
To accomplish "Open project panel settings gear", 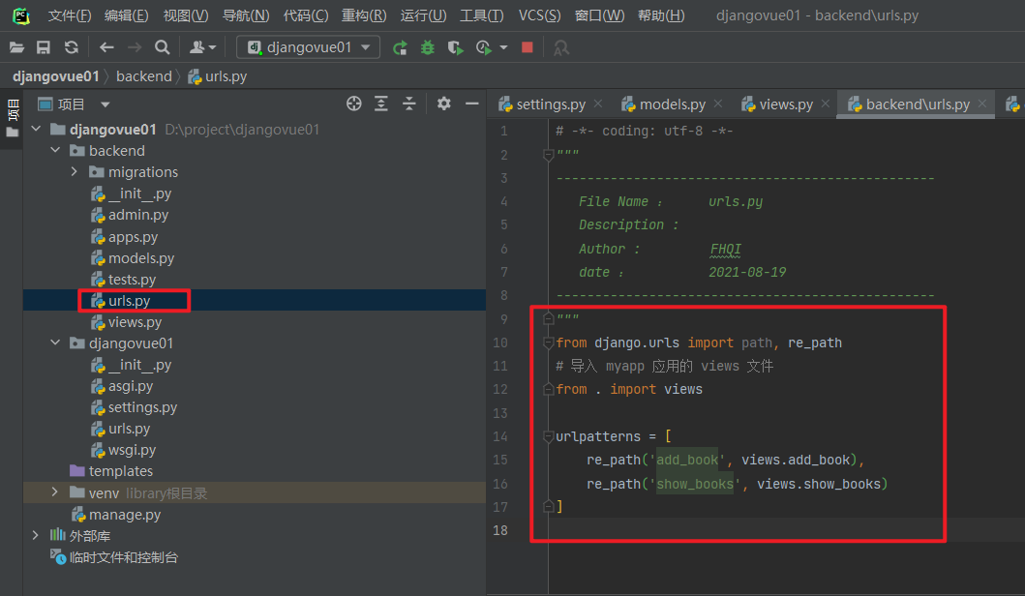I will pos(444,104).
